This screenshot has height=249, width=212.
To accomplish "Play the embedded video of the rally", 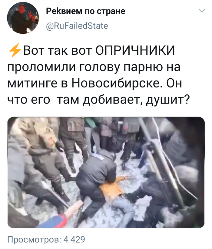I will coord(106,172).
